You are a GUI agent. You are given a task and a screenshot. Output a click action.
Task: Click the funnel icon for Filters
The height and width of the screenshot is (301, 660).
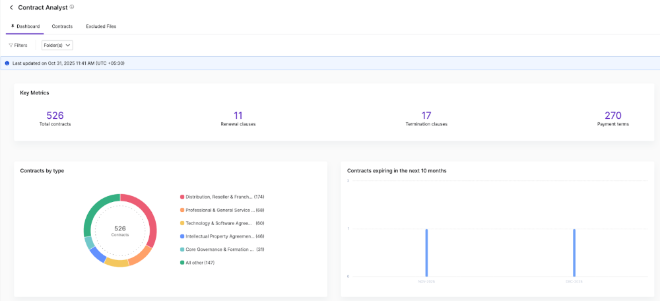pyautogui.click(x=11, y=46)
